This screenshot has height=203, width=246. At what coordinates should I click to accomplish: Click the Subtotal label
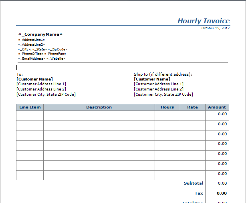pos(194,183)
